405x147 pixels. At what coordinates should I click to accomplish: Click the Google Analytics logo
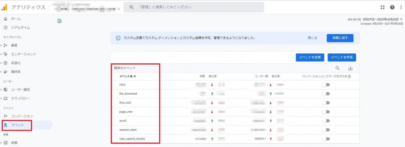(x=4, y=7)
